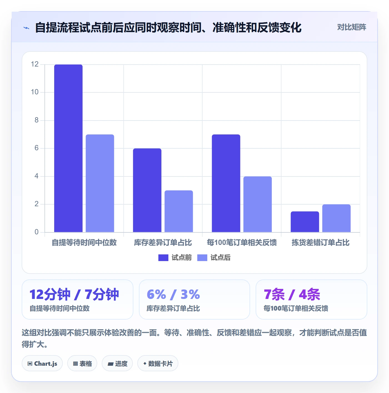Click the 试点后 bar for 拣货差错订单占比
The image size is (389, 393).
pyautogui.click(x=336, y=218)
